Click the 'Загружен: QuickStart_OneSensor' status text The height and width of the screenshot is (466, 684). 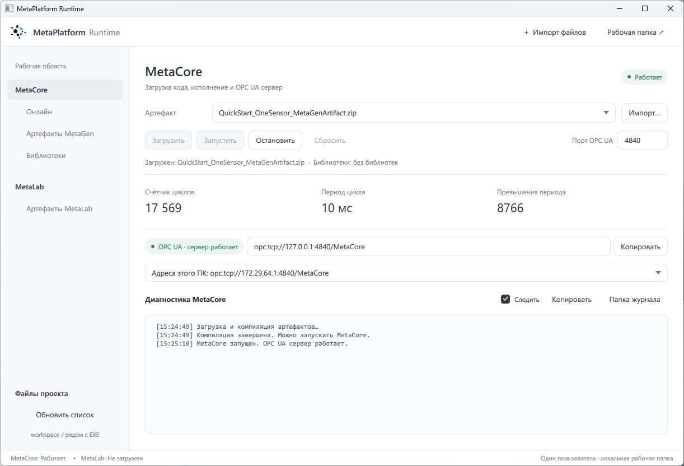(224, 162)
